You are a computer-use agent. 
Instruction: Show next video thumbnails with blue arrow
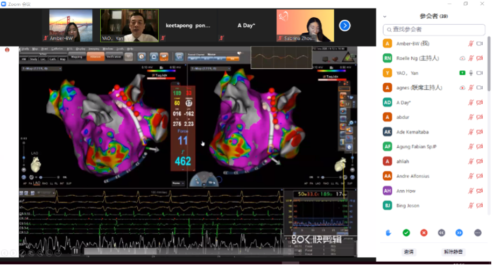[x=344, y=25]
